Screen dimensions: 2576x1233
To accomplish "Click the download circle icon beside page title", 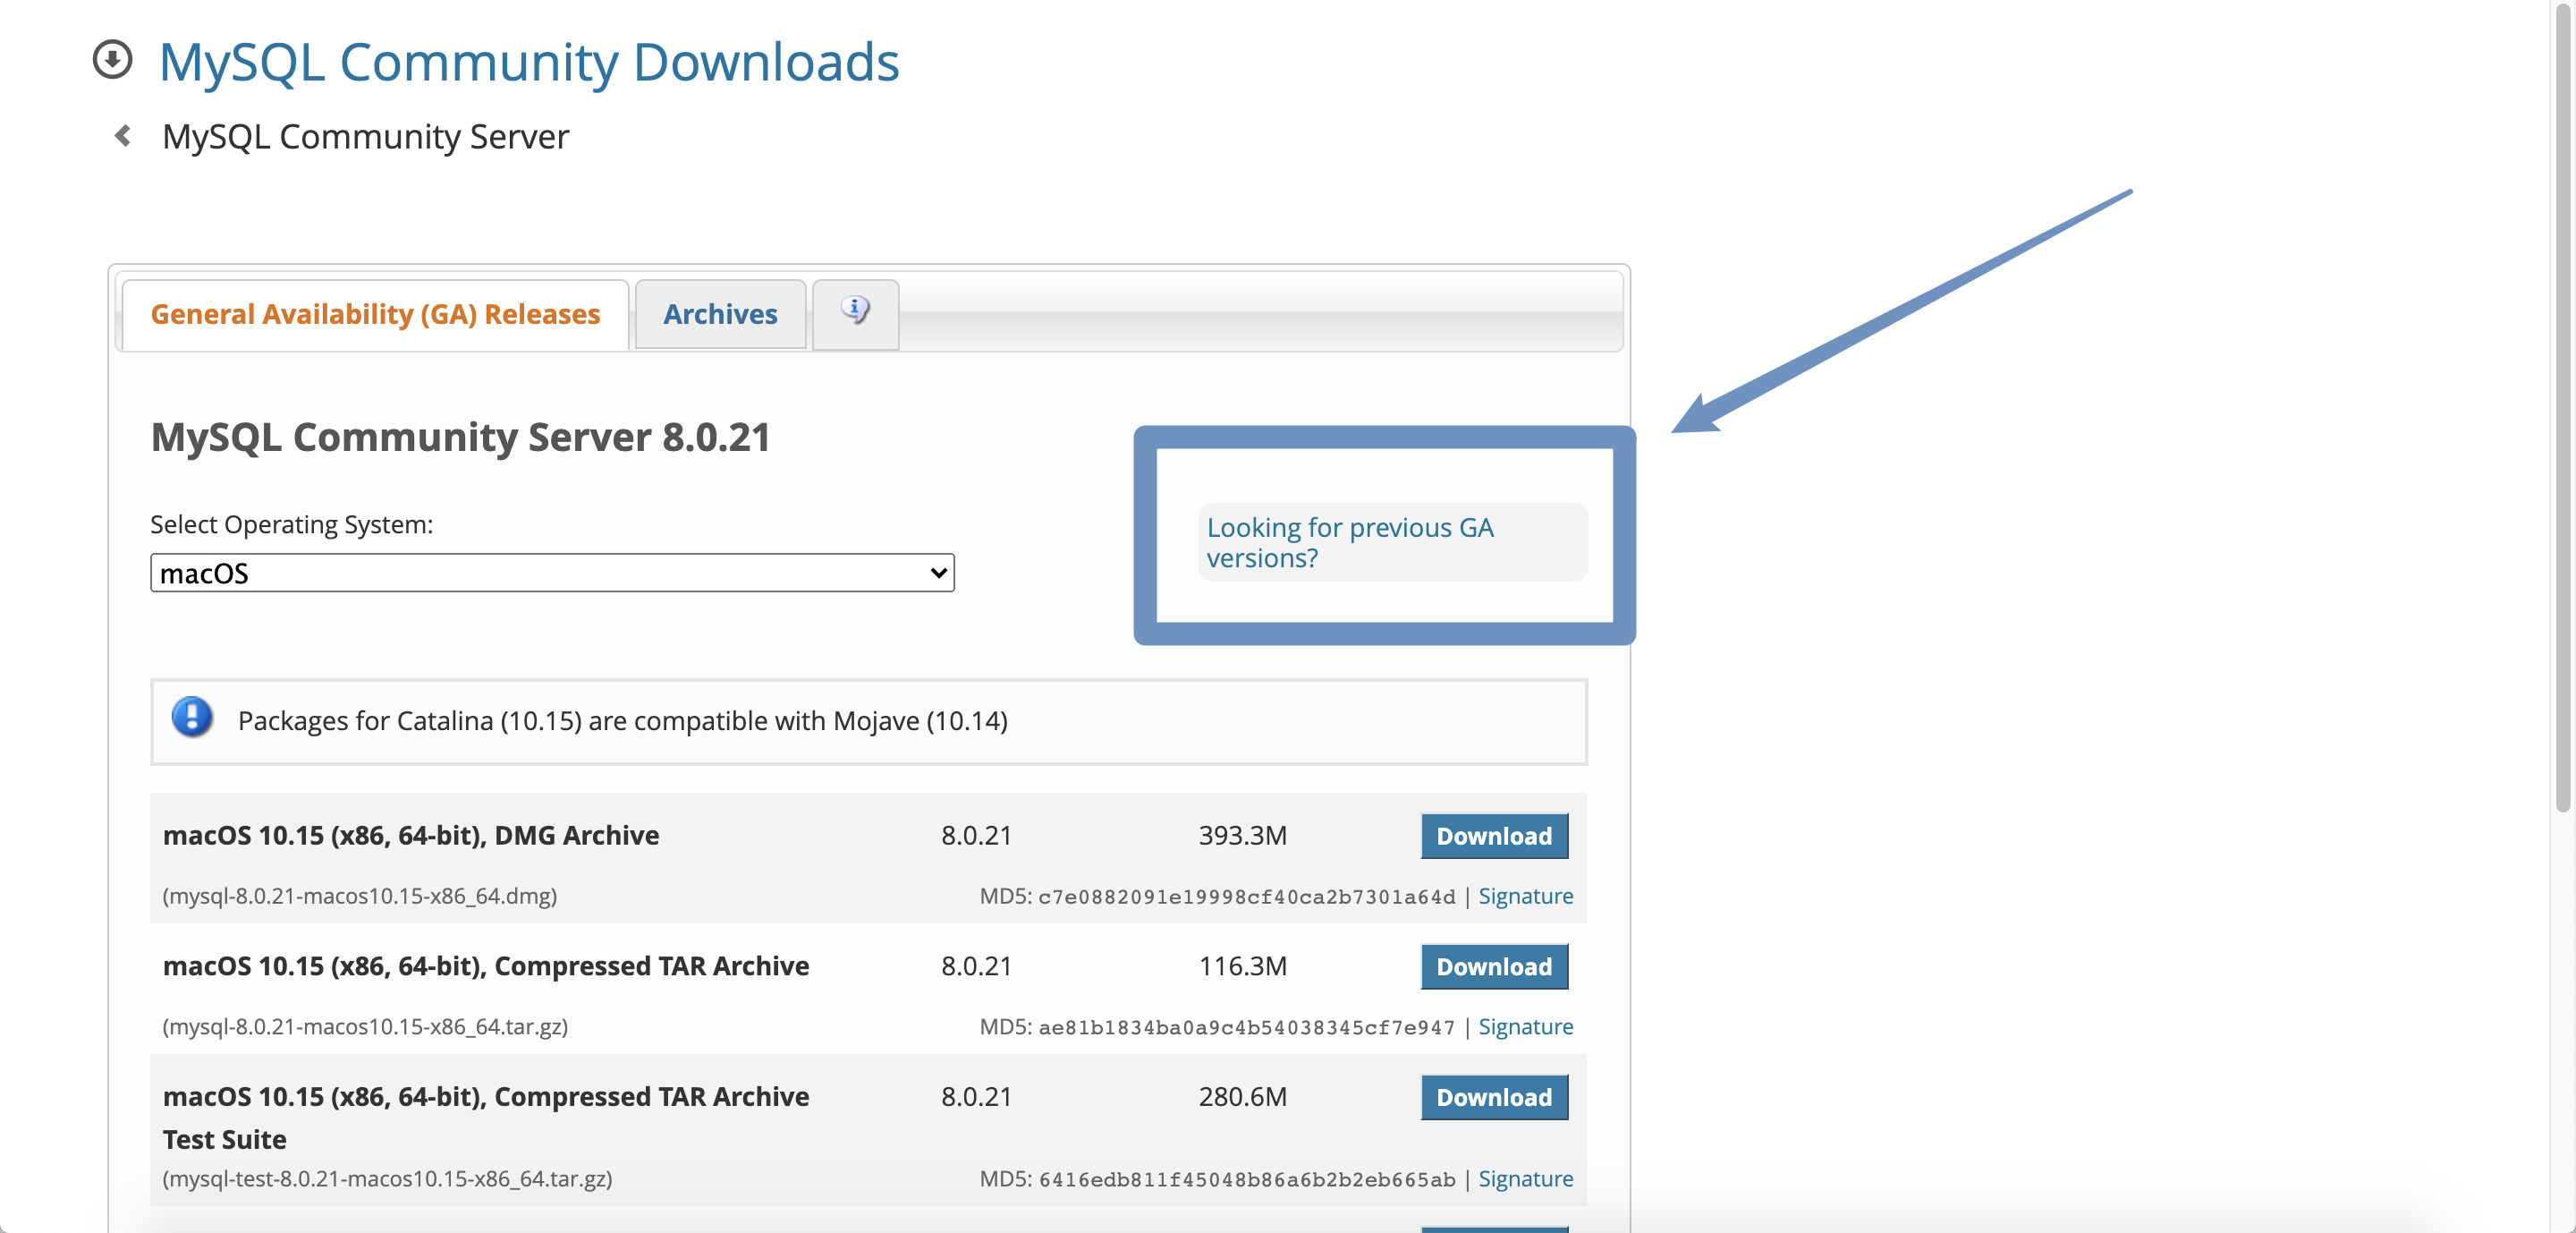I will [x=112, y=59].
